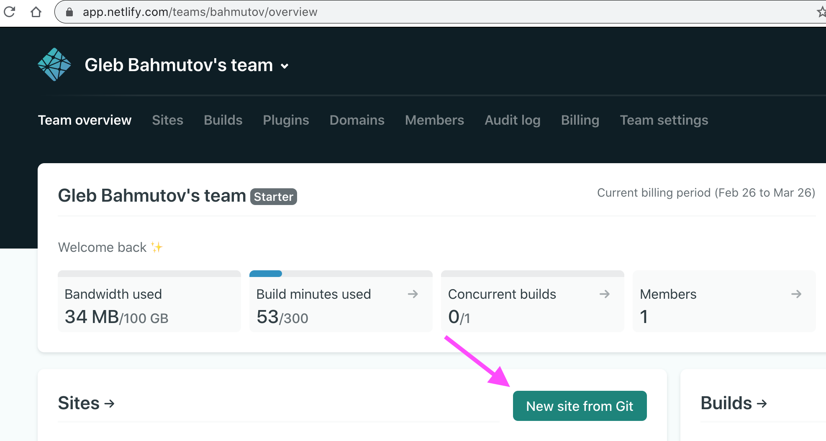Open arrow on Build minutes used card
Screen dimensions: 826x441
point(413,294)
